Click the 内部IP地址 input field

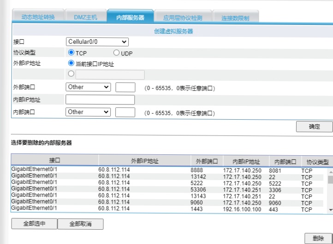click(100, 100)
